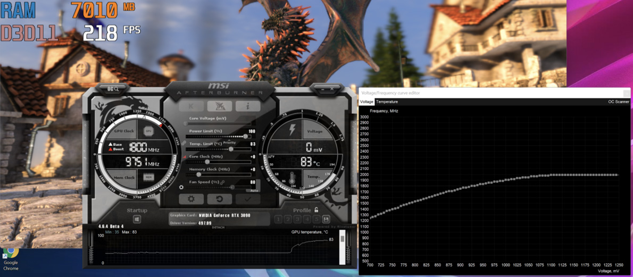The width and height of the screenshot is (633, 277).
Task: Click the lightning bolt icon in voltage gauge
Action: coord(292,131)
